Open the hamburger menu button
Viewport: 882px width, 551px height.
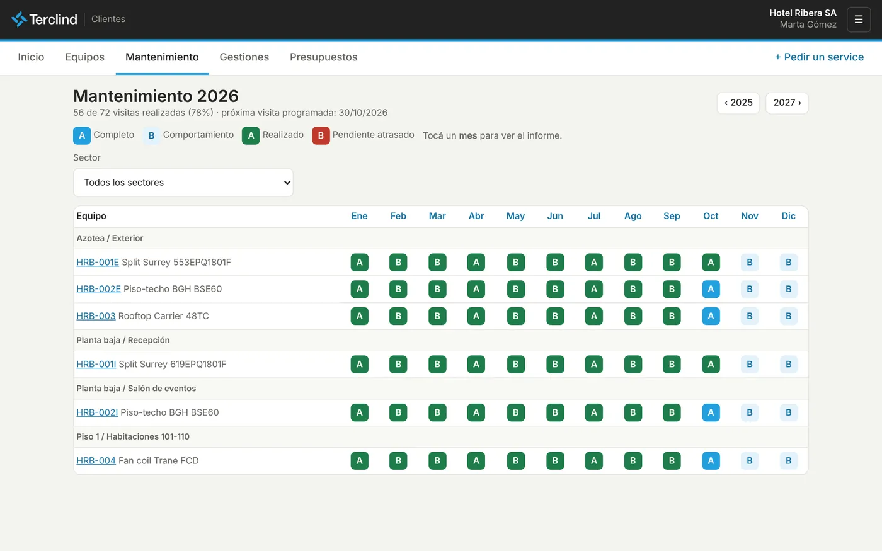click(x=858, y=20)
